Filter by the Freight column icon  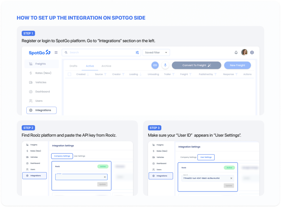(190, 74)
